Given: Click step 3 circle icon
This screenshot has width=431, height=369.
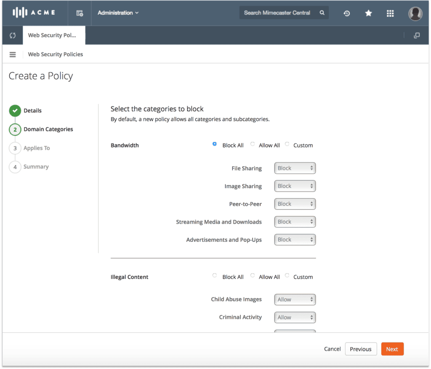Looking at the screenshot, I should [x=15, y=148].
